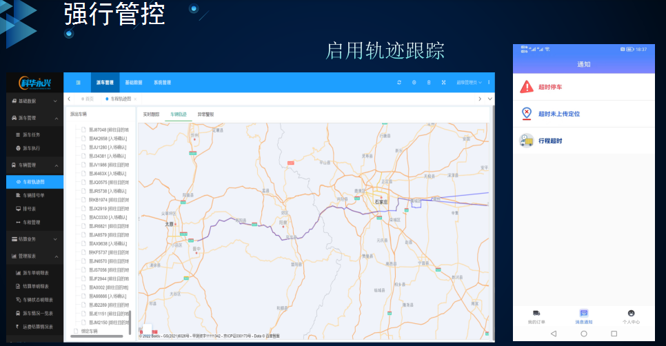Click truck clock icon beside 行程超时
This screenshot has width=666, height=346.
pyautogui.click(x=527, y=141)
